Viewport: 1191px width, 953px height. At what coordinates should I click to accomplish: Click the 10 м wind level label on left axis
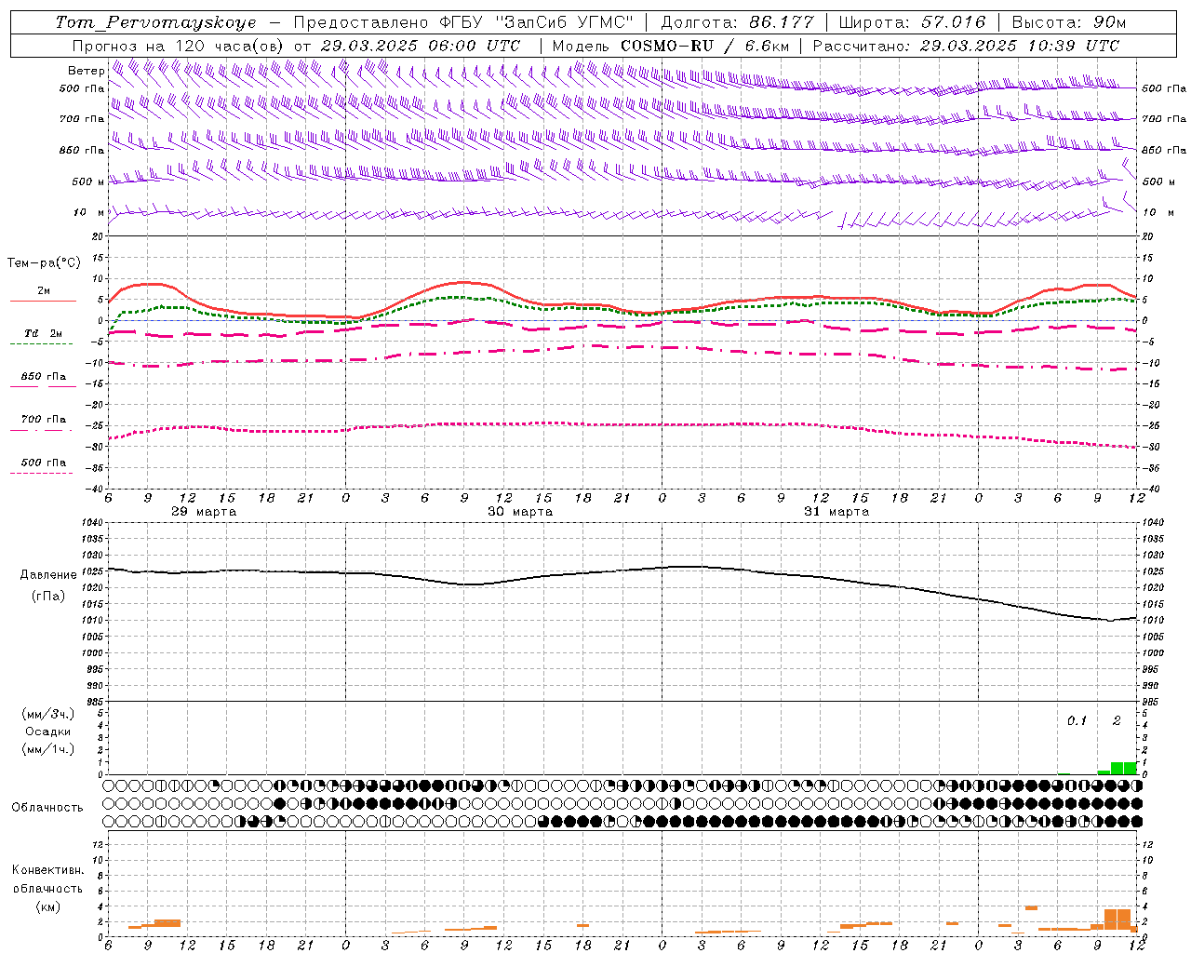click(89, 212)
